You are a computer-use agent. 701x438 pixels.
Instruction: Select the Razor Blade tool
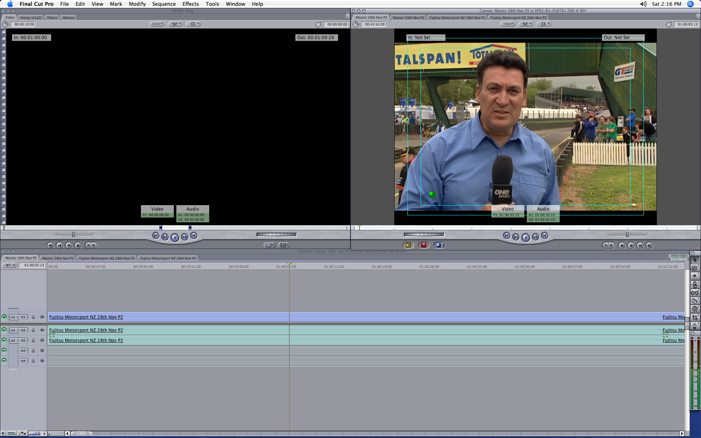pyautogui.click(x=695, y=301)
